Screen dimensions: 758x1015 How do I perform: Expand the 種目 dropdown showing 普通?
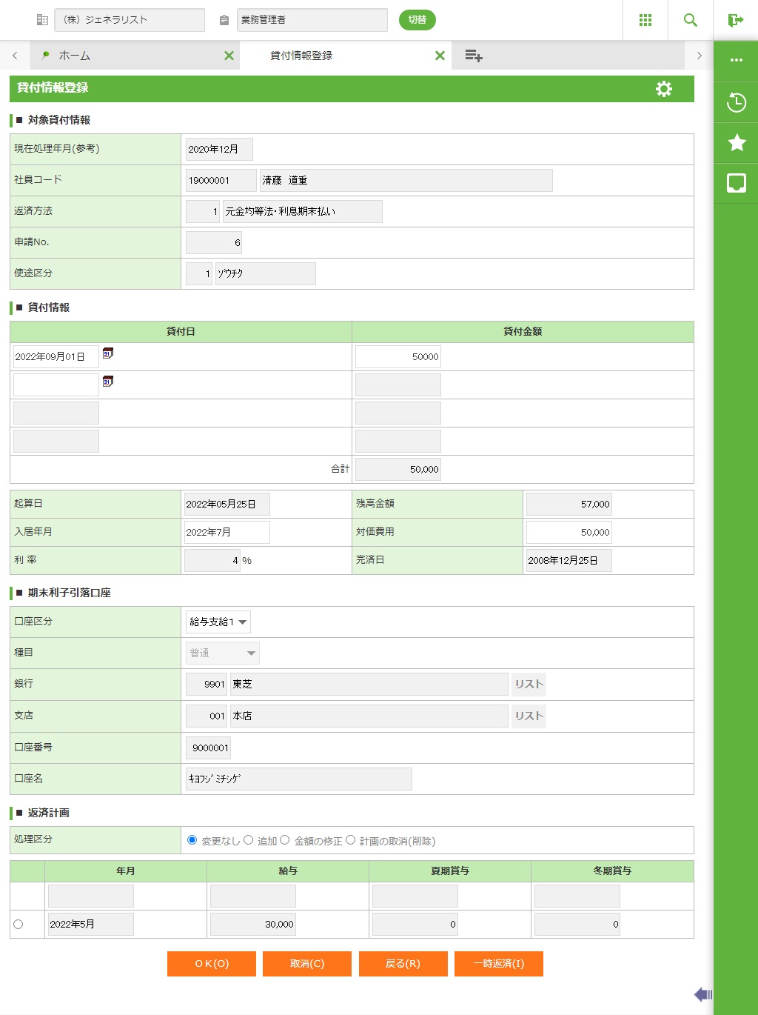pos(222,653)
